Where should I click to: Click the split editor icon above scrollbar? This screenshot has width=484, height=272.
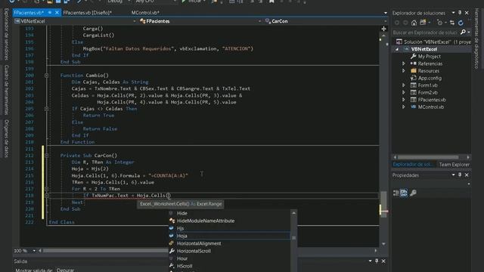point(383,29)
